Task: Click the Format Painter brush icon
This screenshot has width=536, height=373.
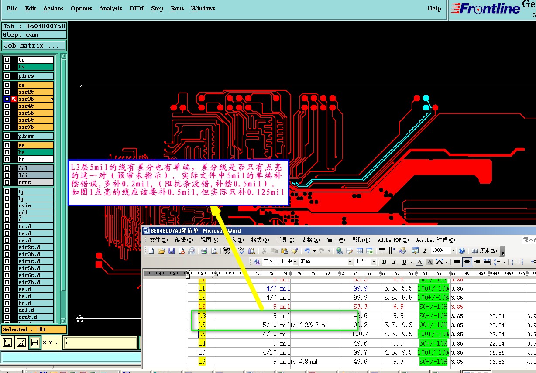Action: pos(295,251)
